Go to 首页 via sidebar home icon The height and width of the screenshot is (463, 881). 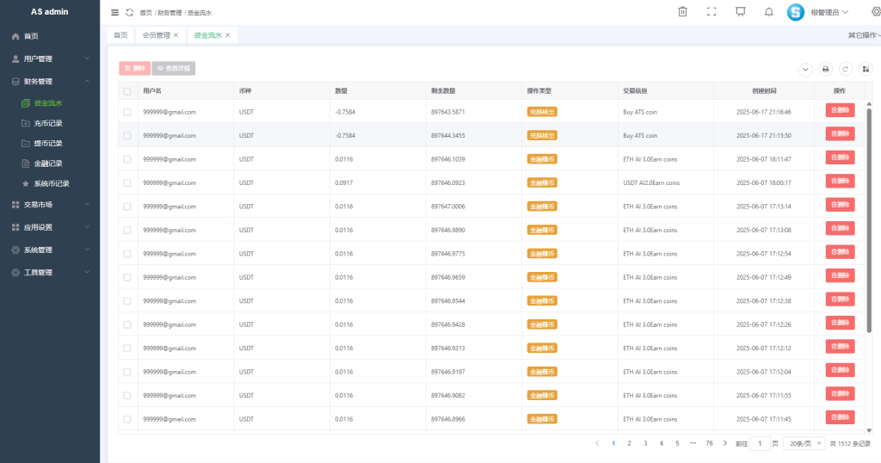15,36
